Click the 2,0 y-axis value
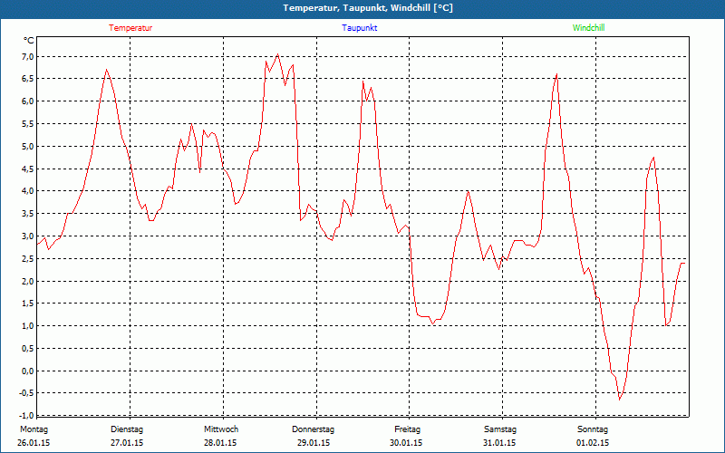The width and height of the screenshot is (725, 453). [x=28, y=282]
